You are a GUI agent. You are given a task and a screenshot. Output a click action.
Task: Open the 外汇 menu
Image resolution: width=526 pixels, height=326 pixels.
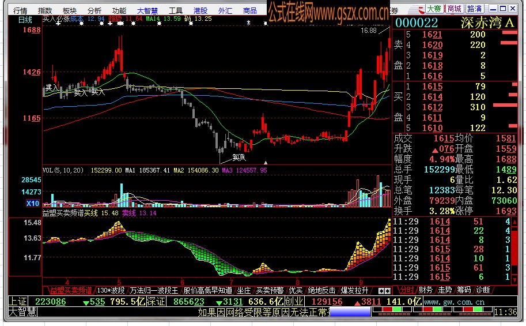(x=225, y=11)
